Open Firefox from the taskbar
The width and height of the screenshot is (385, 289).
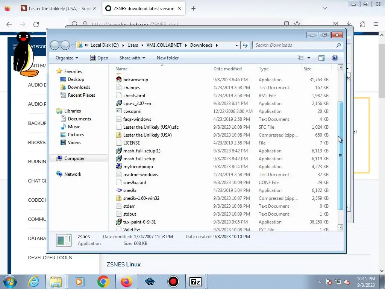coord(126,281)
